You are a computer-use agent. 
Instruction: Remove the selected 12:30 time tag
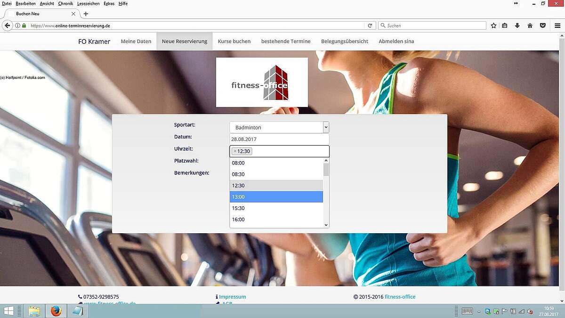point(235,151)
